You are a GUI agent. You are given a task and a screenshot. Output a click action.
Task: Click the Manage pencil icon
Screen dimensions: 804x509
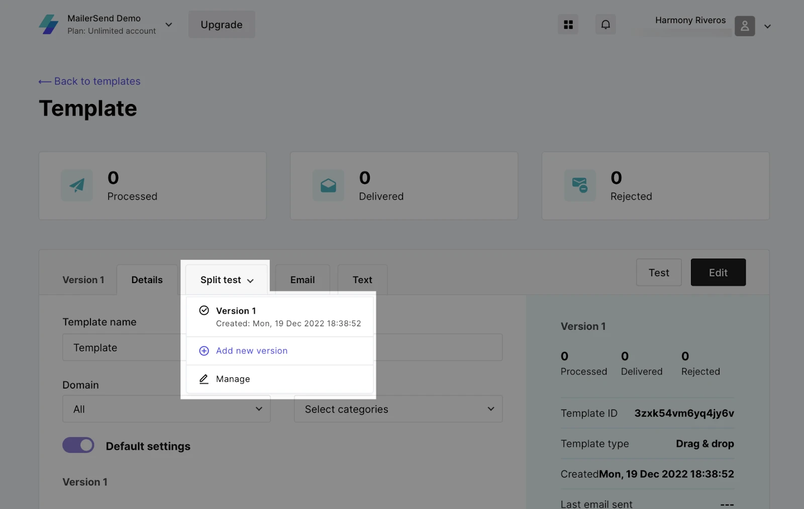[204, 379]
